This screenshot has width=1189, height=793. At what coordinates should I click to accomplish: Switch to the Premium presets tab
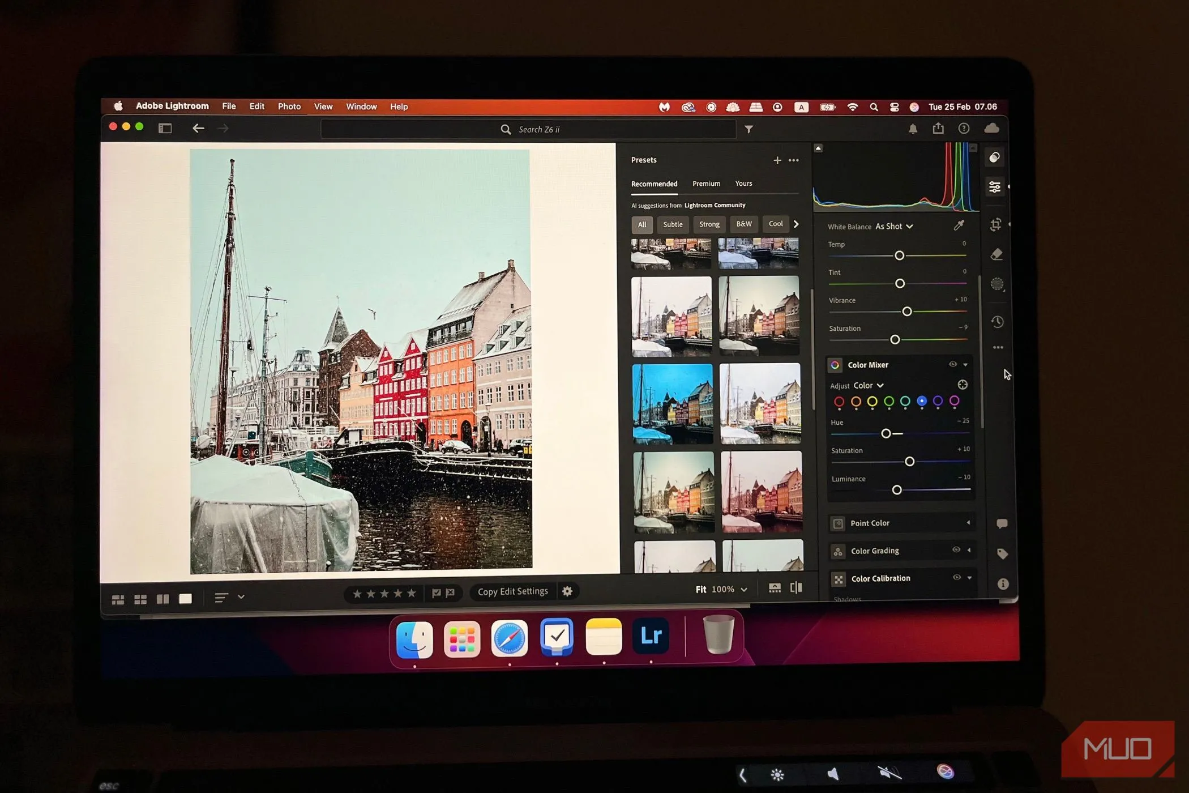pos(706,184)
